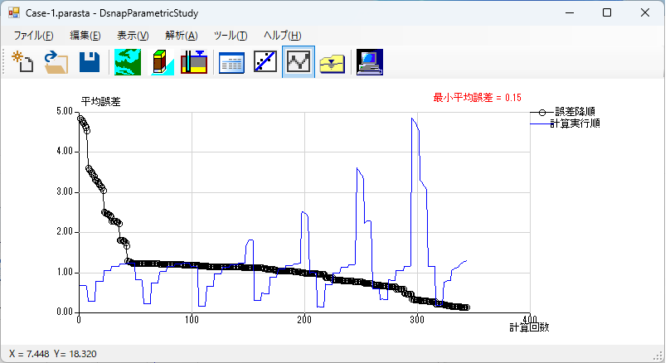670x363 pixels.
Task: Open a file with the folder arrow icon
Action: pyautogui.click(x=56, y=62)
